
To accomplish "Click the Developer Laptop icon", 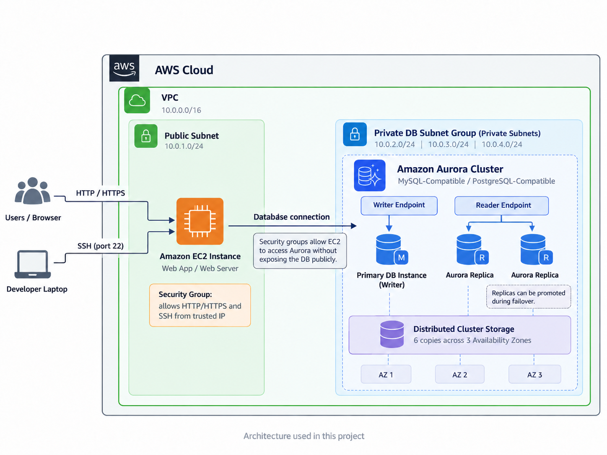I will click(x=33, y=264).
